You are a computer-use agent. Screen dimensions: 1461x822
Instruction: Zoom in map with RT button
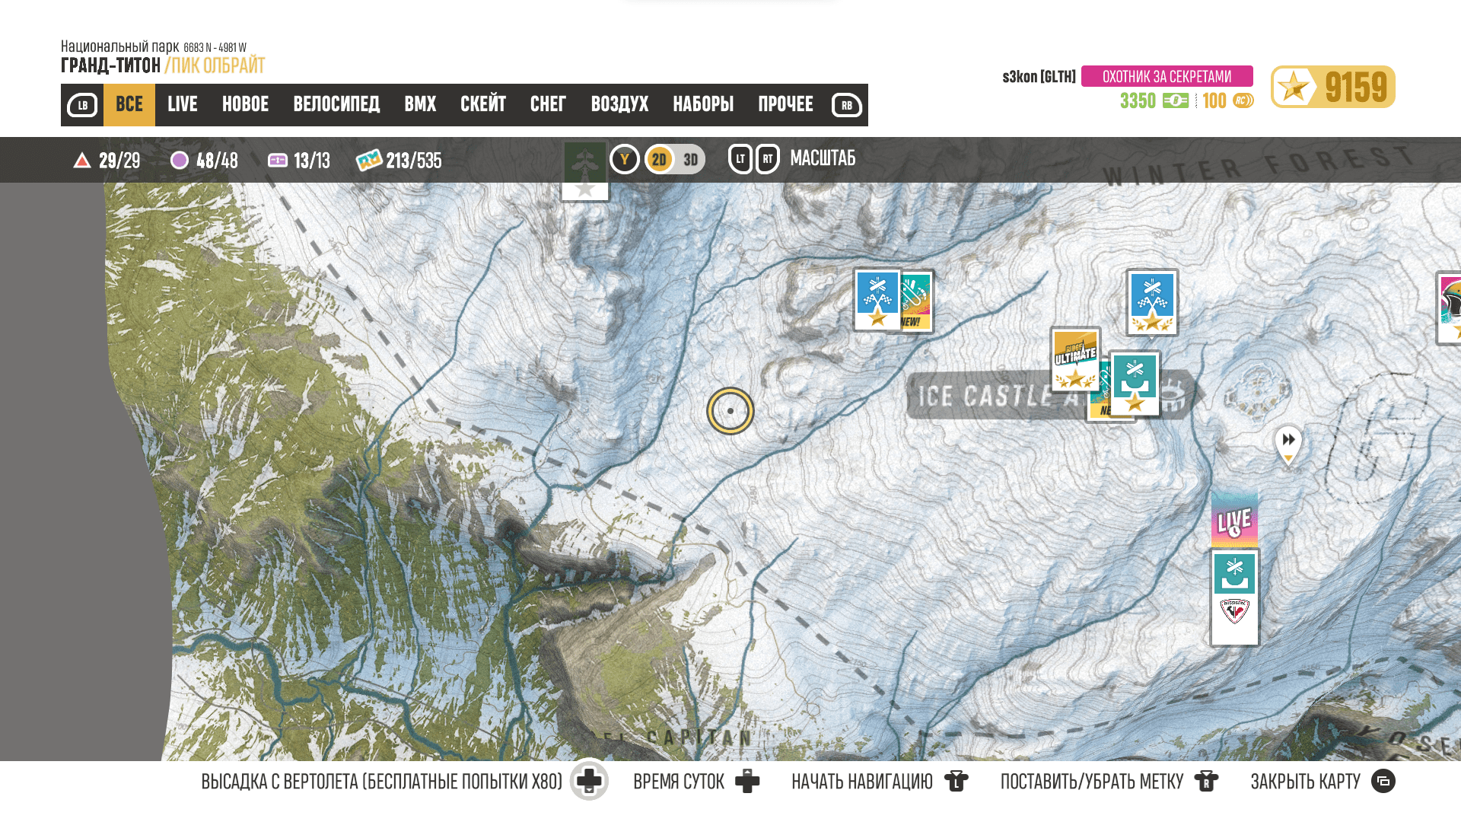(768, 159)
